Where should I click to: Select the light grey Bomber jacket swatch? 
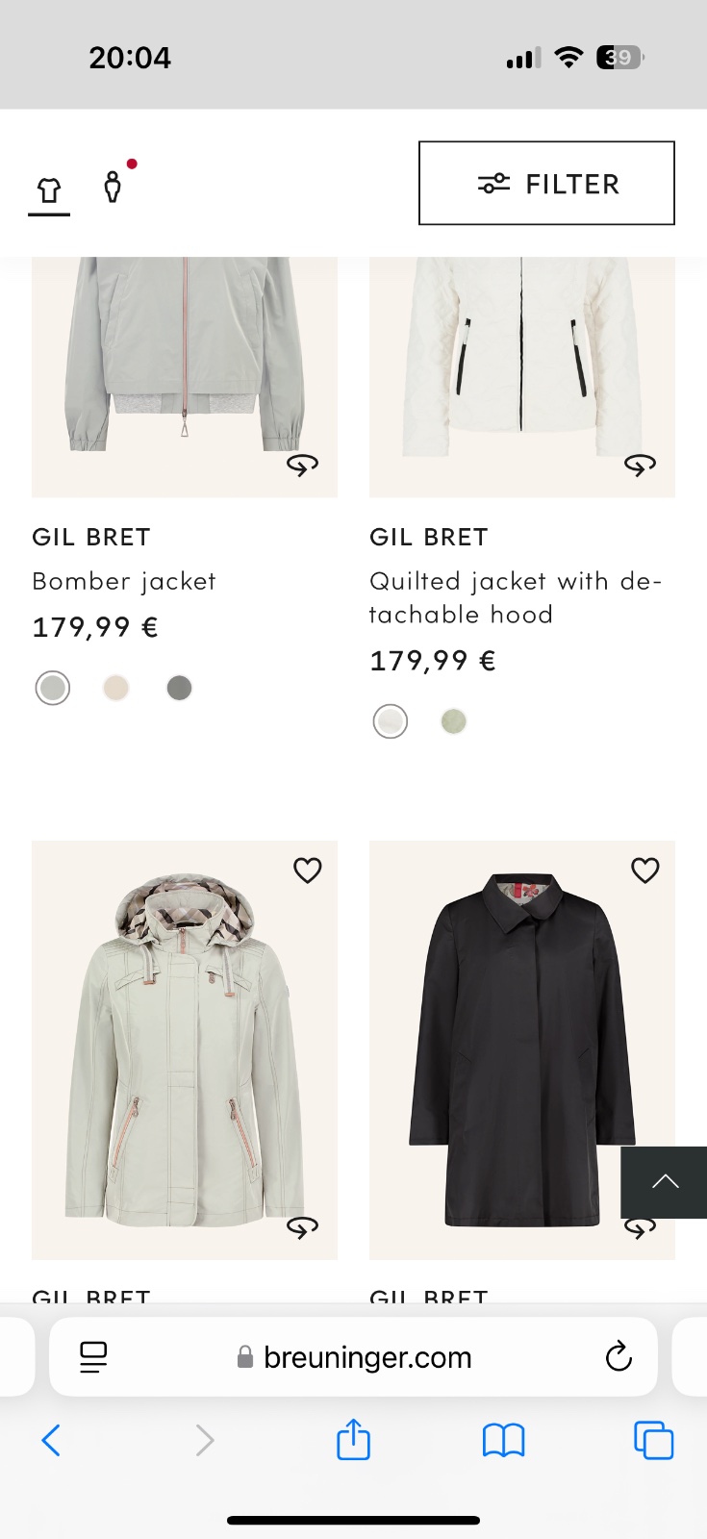click(x=53, y=688)
